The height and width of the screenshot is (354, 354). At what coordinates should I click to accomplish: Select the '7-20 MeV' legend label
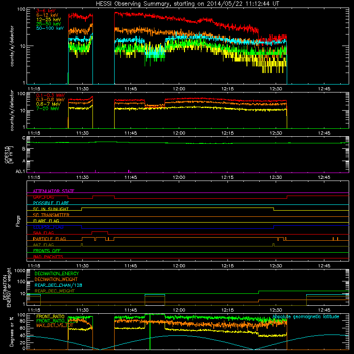pyautogui.click(x=48, y=108)
